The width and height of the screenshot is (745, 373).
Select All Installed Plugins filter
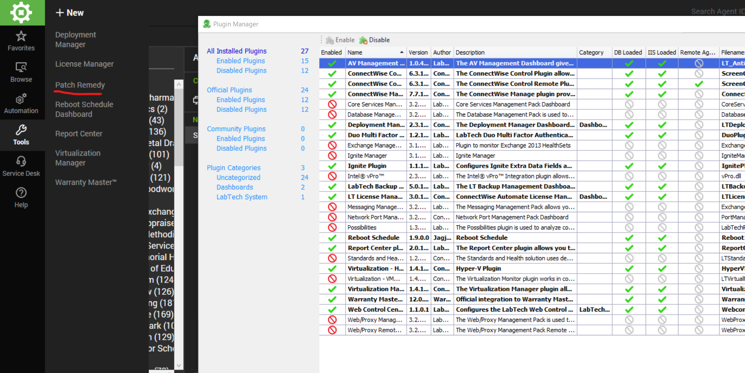[x=237, y=51]
